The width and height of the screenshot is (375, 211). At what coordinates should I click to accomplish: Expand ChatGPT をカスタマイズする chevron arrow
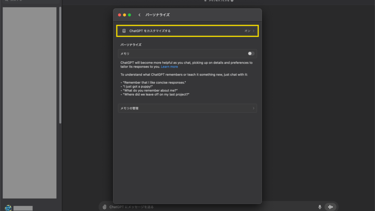pos(253,31)
